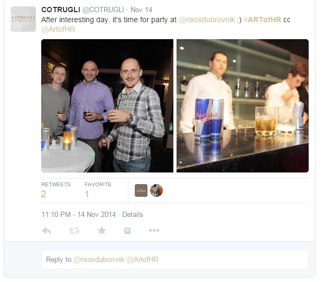Click the Reply to @rixosdubrovnik input box
The height and width of the screenshot is (282, 324).
pos(175,259)
